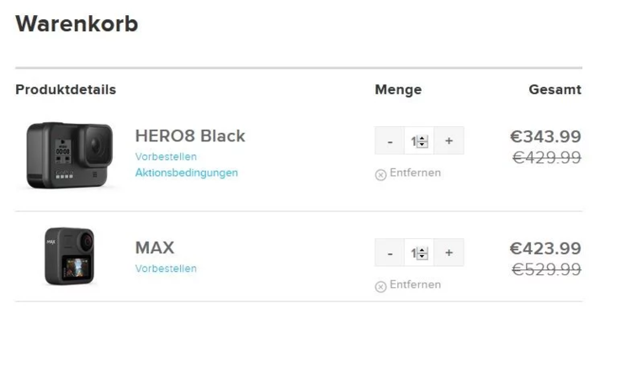The height and width of the screenshot is (367, 621).
Task: Click the MAX quantity input field
Action: (x=413, y=253)
